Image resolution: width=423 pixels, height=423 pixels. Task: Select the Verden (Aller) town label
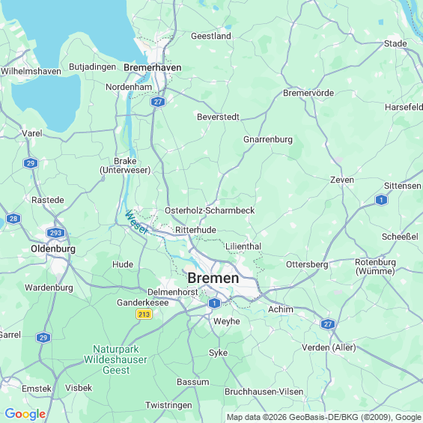click(x=329, y=347)
